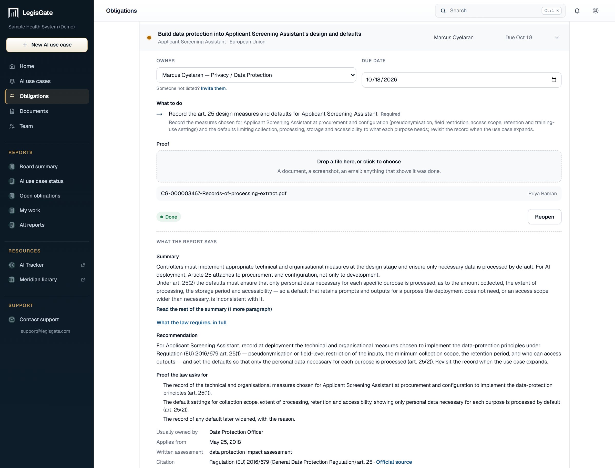Click the Reopen button
Screen dimensions: 615x468
(x=544, y=217)
